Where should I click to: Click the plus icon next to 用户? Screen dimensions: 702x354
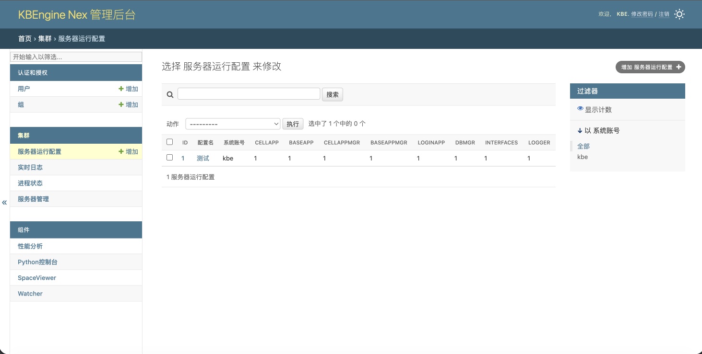pyautogui.click(x=121, y=89)
